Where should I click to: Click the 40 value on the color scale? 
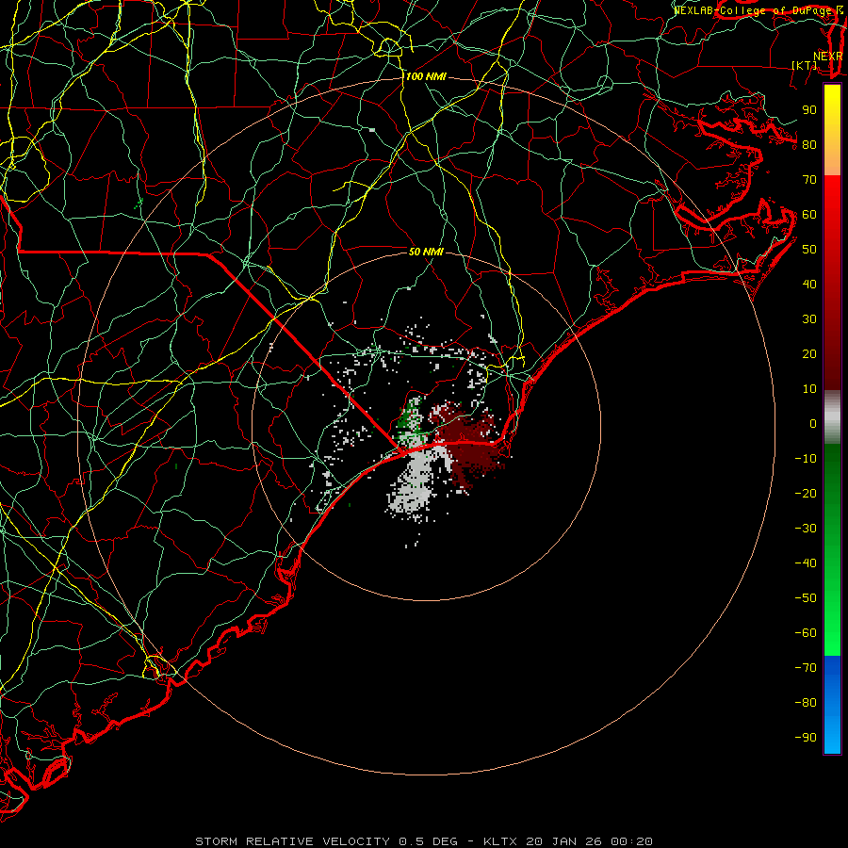(x=809, y=284)
